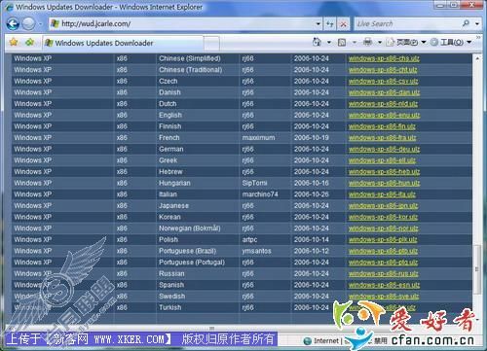The width and height of the screenshot is (487, 351).
Task: Open the Favorites Center star icon
Action: click(14, 42)
